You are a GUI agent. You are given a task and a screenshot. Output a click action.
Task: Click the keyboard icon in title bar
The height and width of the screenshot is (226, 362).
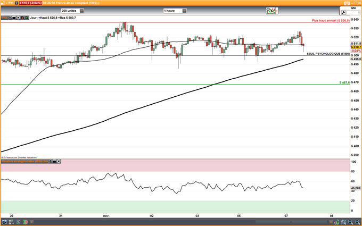coord(347,3)
